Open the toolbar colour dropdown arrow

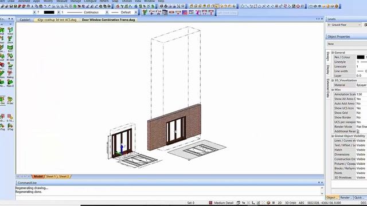tap(58, 13)
